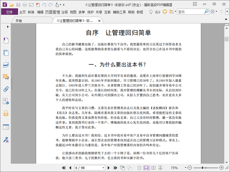This screenshot has width=230, height=172.
Task: Focus the 查找 search field
Action: (190, 12)
